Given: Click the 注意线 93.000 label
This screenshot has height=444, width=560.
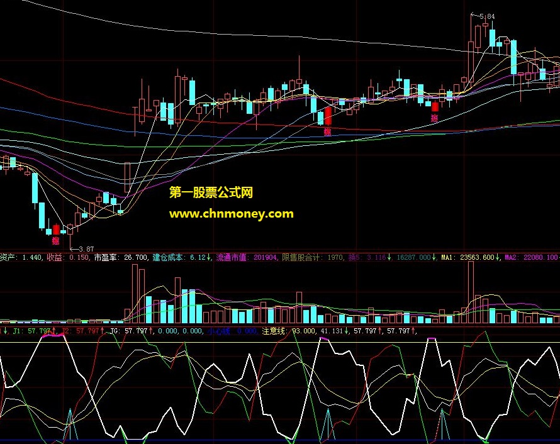Looking at the screenshot, I should tap(288, 331).
